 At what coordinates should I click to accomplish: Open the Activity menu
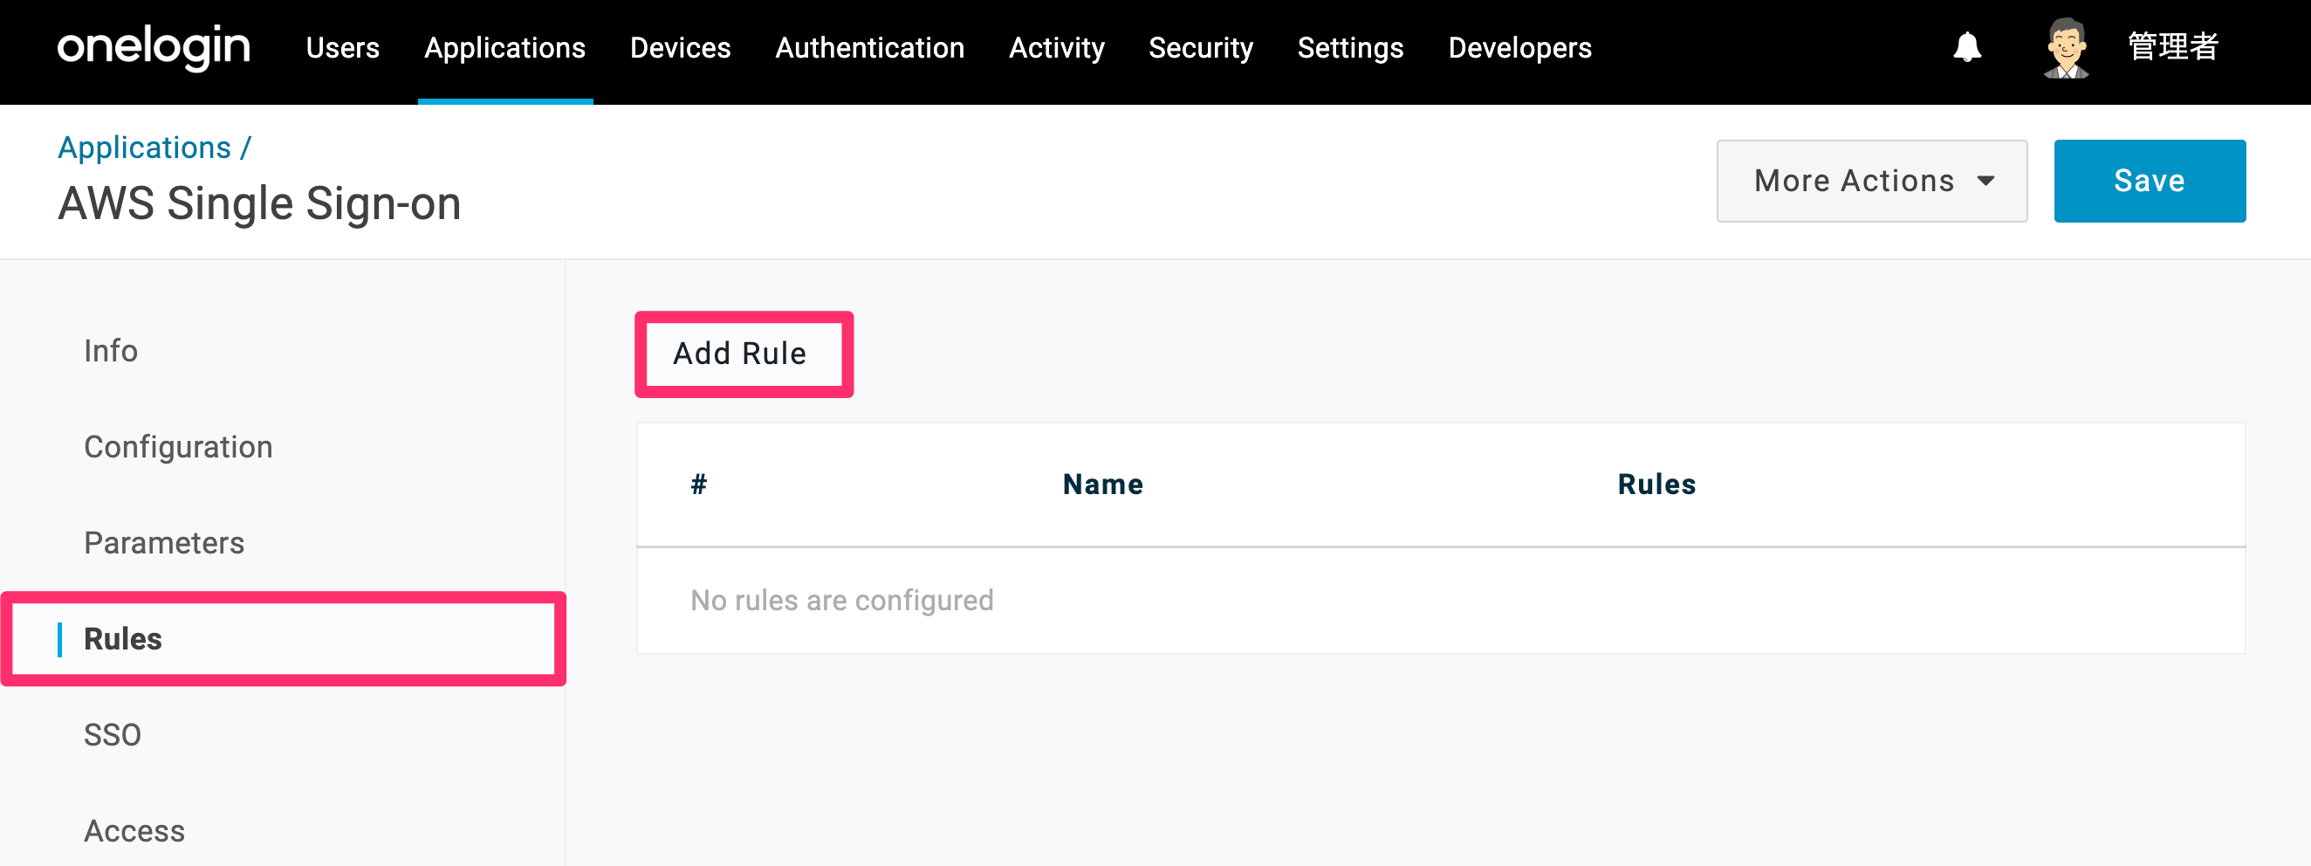[x=1056, y=47]
